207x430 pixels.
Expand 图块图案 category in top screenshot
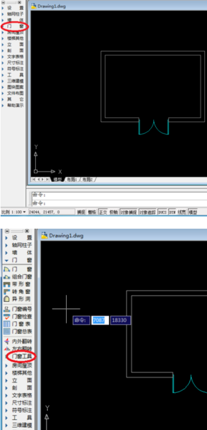pos(13,87)
